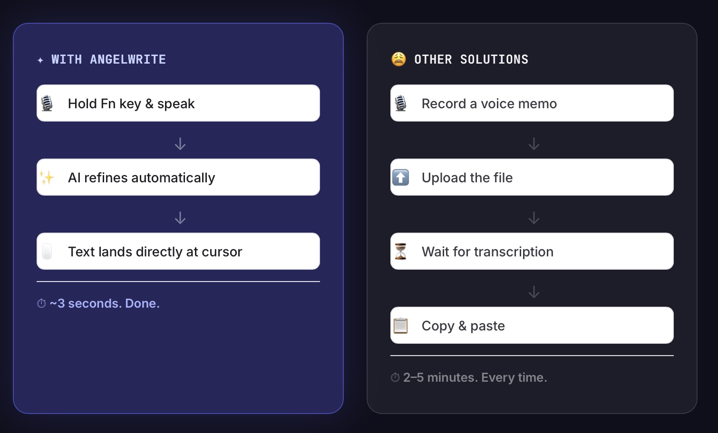The height and width of the screenshot is (433, 718).
Task: Click the hourglass icon beside Wait for transcription
Action: tap(400, 252)
